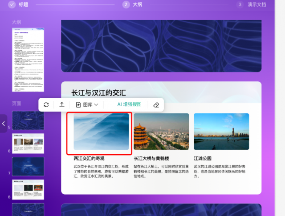Click the 图库 library icon
This screenshot has width=285, height=216.
pos(78,105)
